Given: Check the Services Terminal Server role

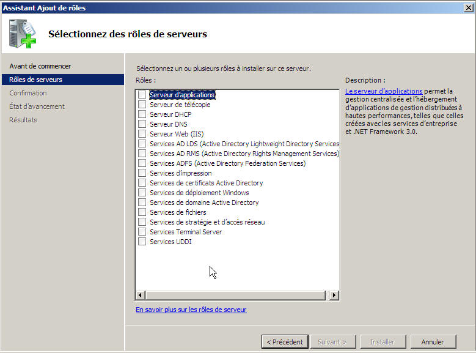Looking at the screenshot, I should [142, 232].
